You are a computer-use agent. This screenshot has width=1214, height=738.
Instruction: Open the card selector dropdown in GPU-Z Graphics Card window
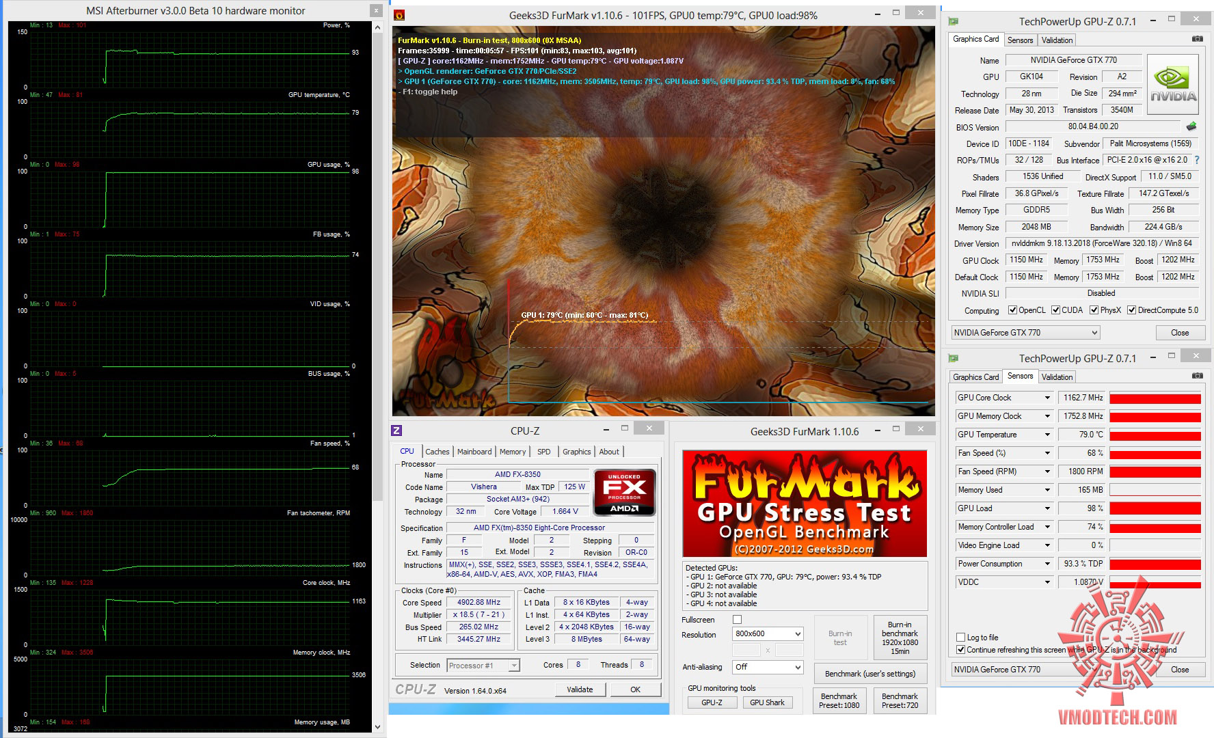point(1025,333)
